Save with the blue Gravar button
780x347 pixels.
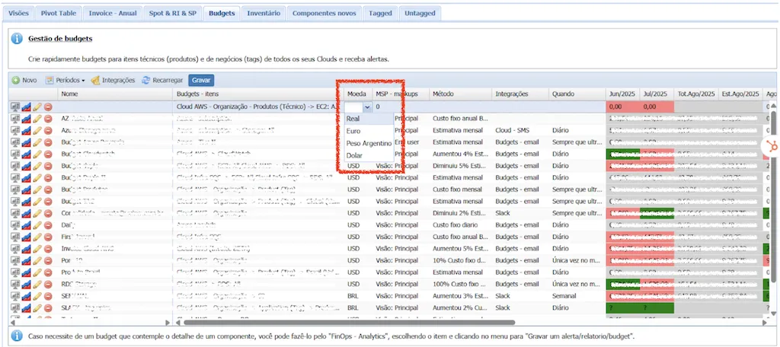201,80
